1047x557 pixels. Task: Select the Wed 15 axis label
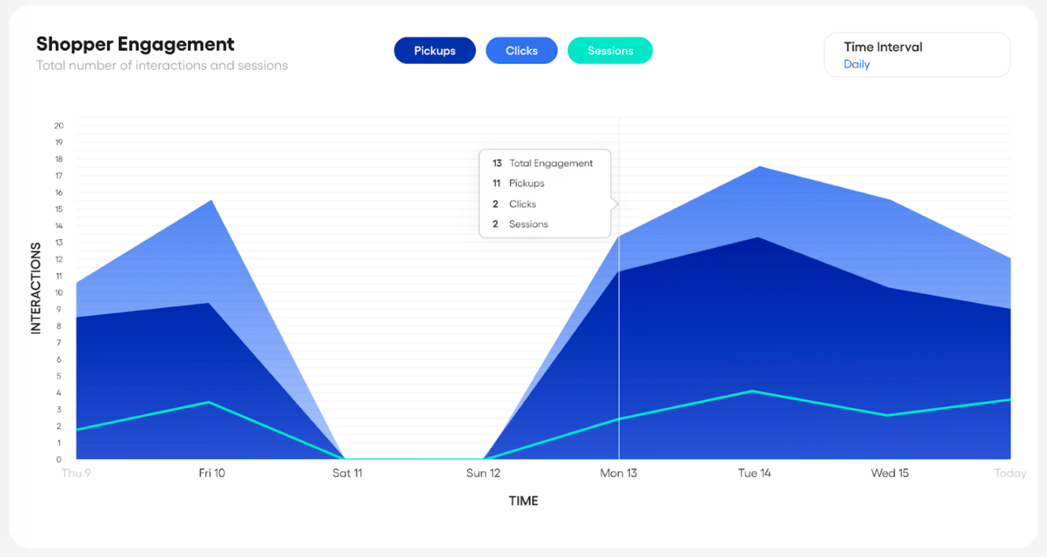[x=889, y=473]
